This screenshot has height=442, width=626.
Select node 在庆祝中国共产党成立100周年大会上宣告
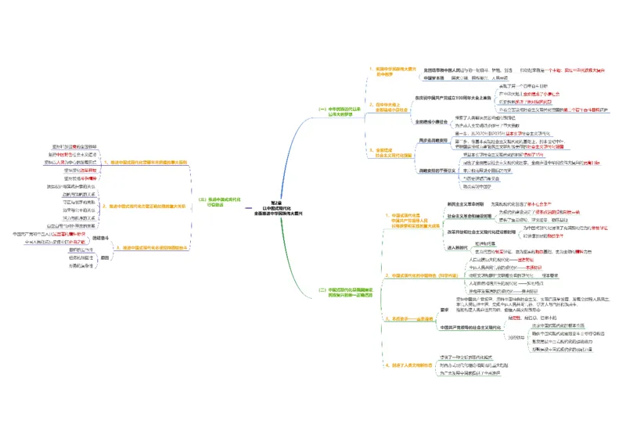coord(453,98)
